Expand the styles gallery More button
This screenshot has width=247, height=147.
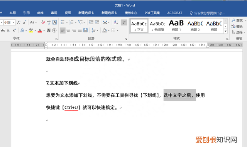click(225, 31)
